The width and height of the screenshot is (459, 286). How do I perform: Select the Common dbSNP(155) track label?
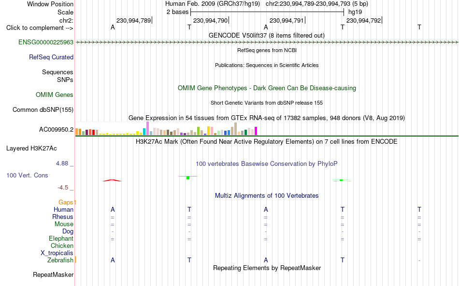[x=43, y=110]
